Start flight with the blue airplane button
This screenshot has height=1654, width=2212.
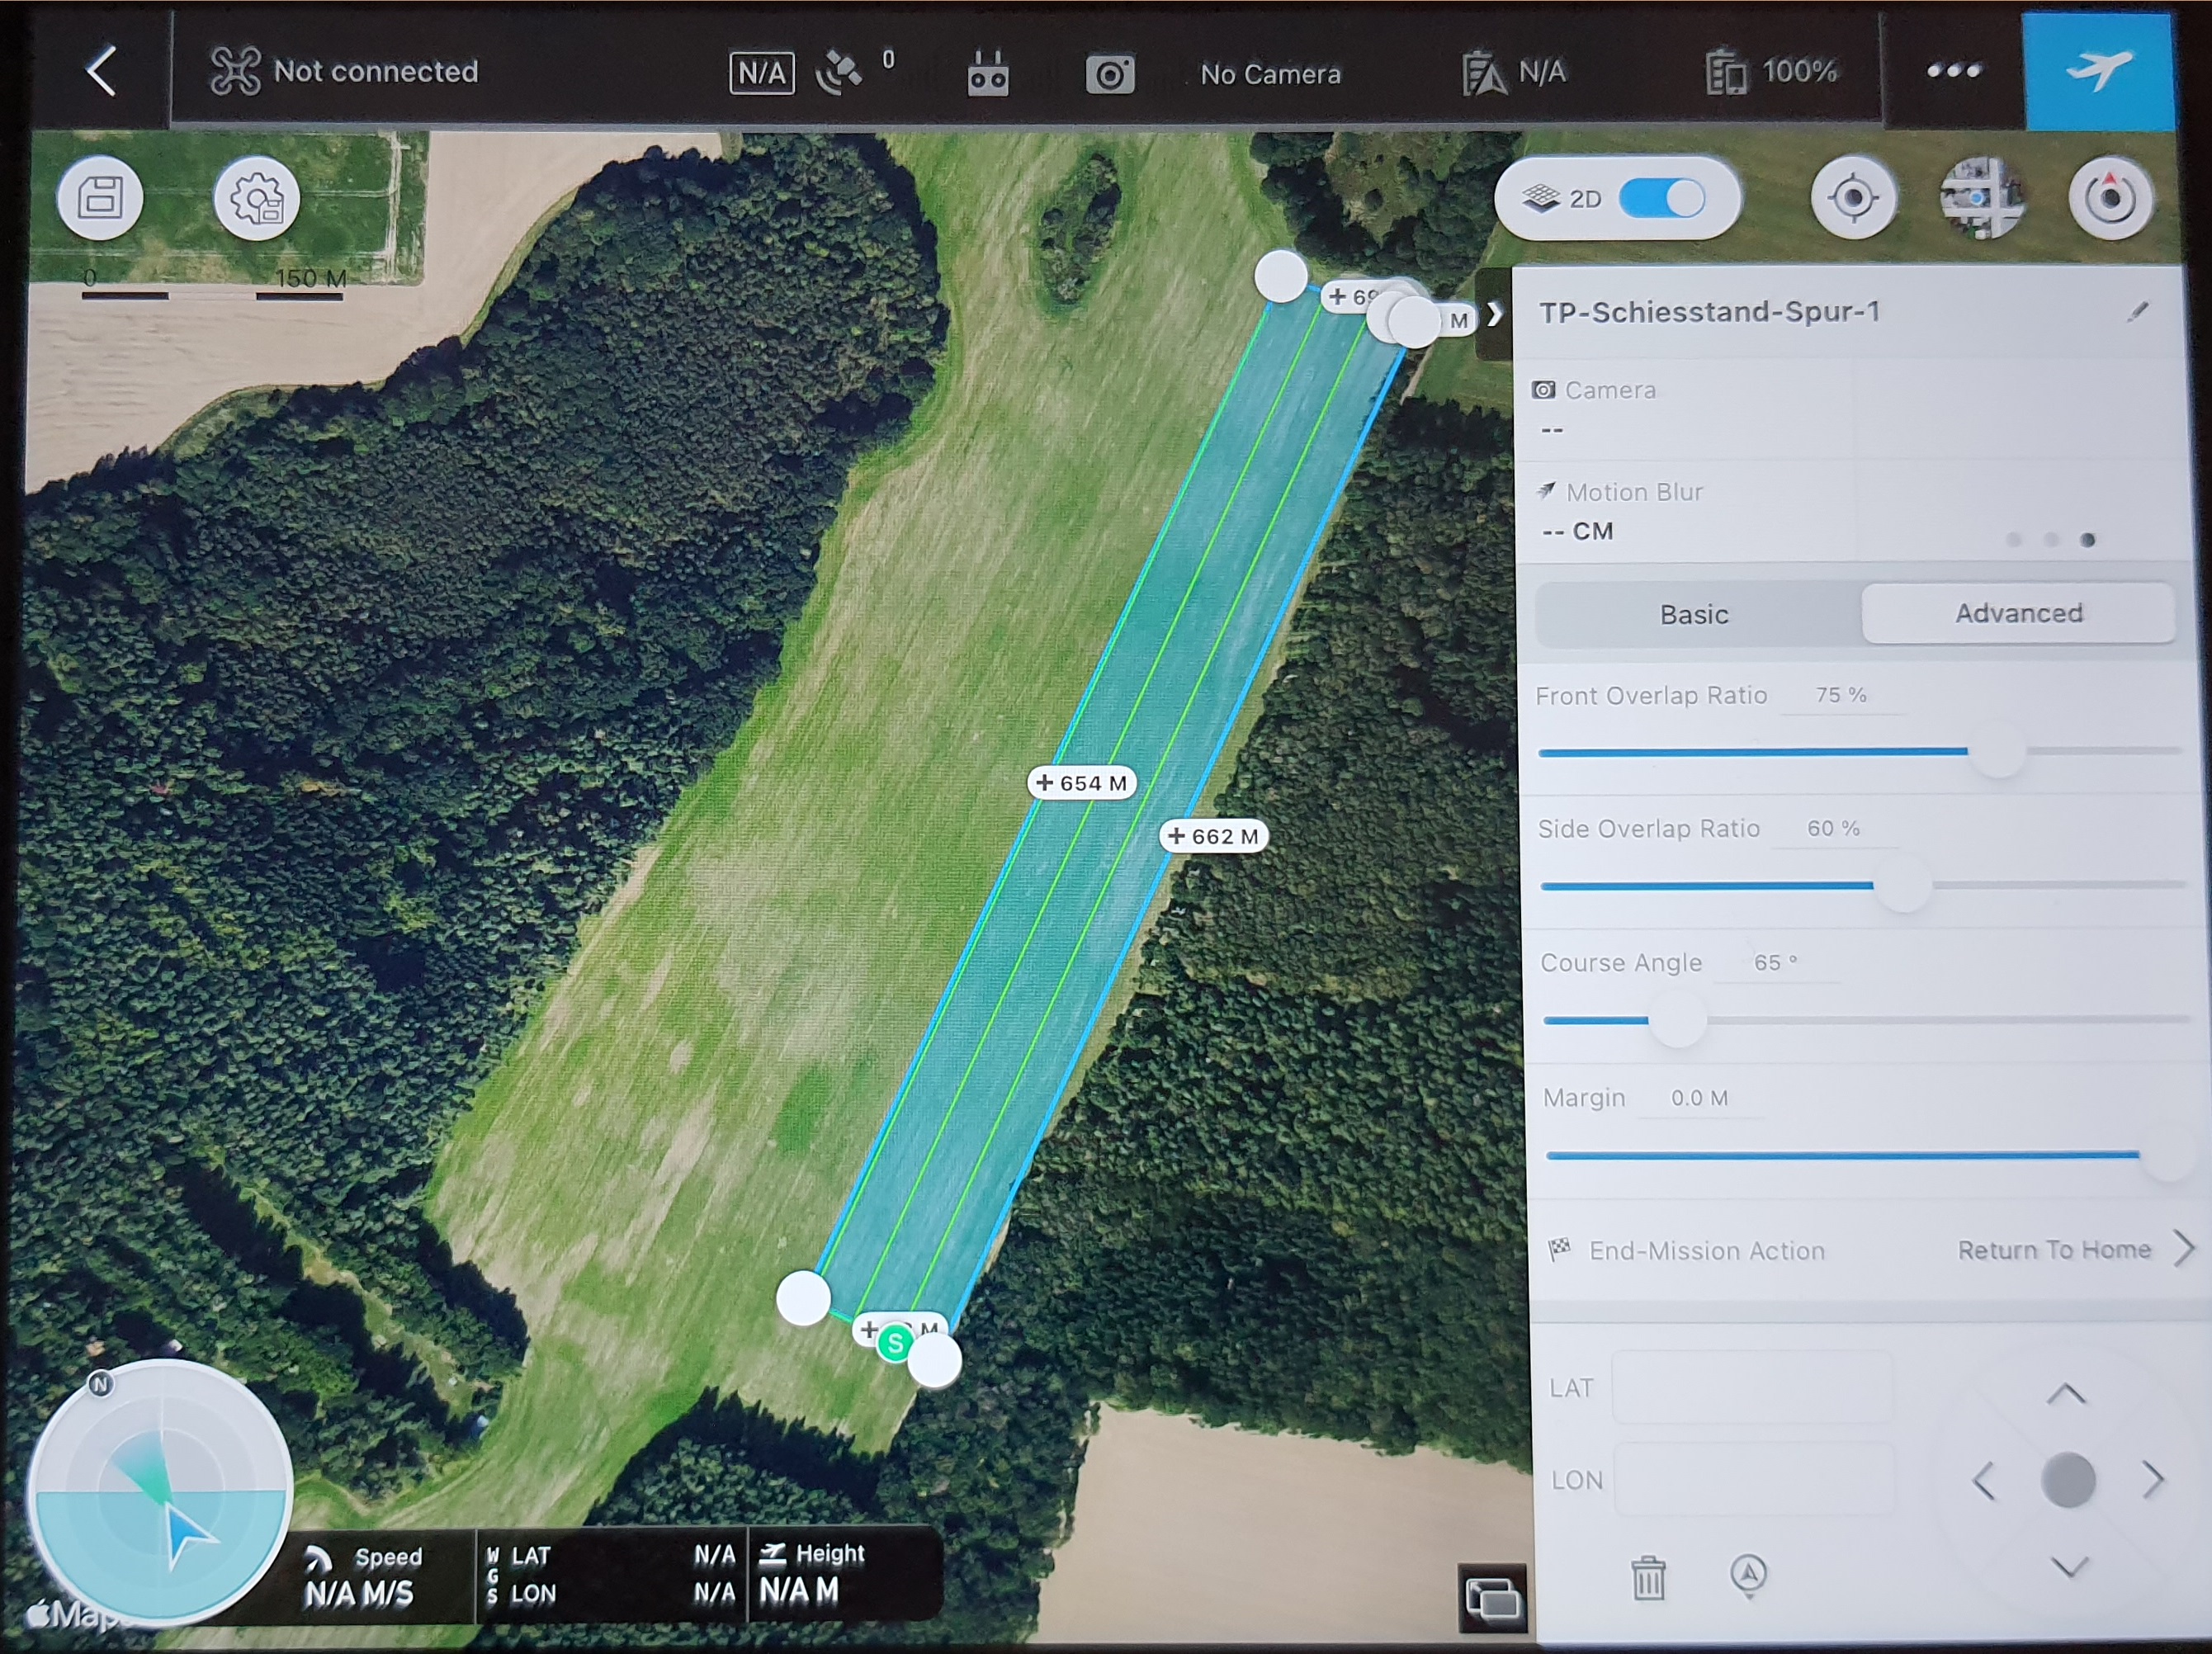tap(2098, 70)
